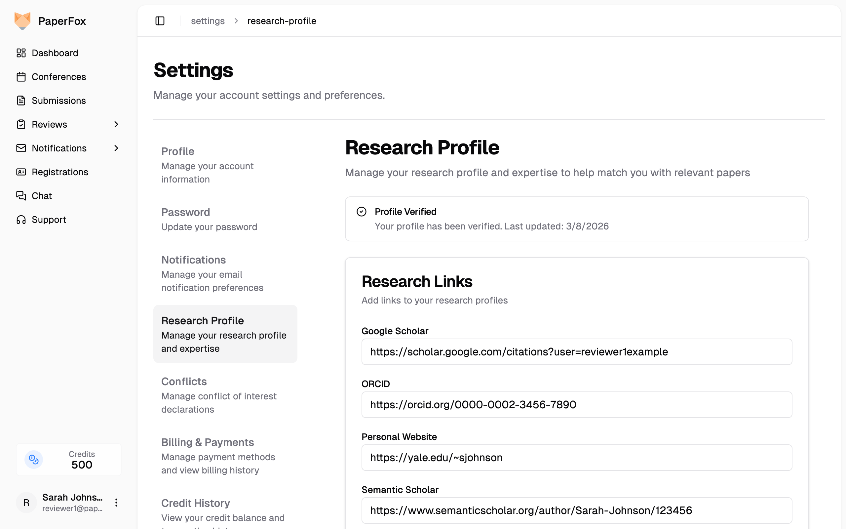Focus the Personal Website field
846x529 pixels.
click(576, 457)
